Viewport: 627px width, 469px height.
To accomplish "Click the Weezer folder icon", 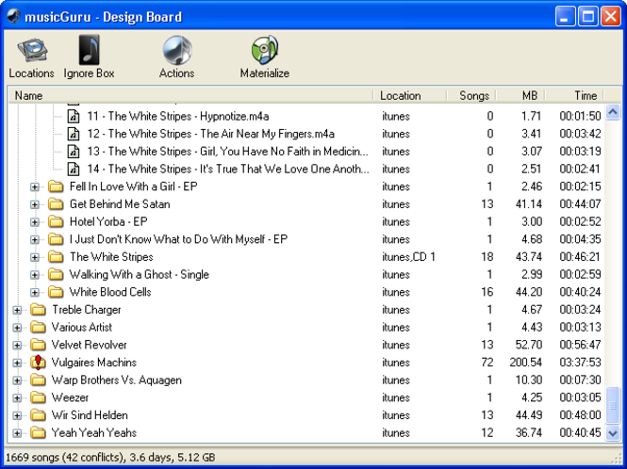I will (38, 398).
